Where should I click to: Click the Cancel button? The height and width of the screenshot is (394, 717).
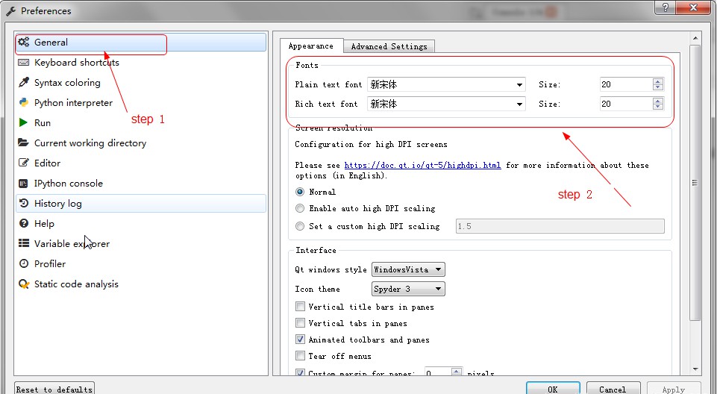coord(613,389)
